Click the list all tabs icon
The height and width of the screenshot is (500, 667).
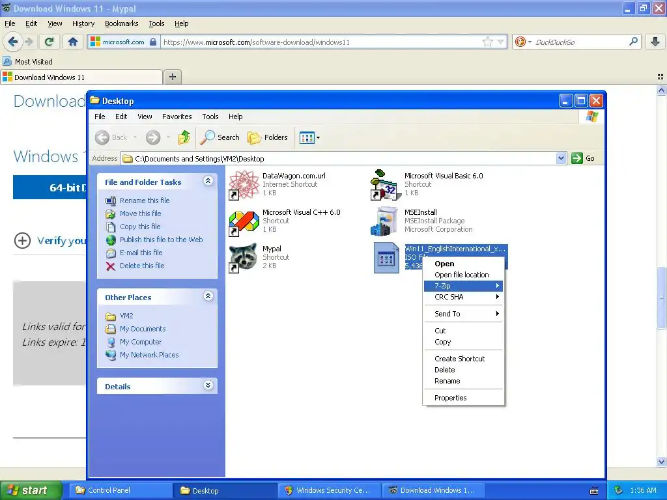click(660, 77)
